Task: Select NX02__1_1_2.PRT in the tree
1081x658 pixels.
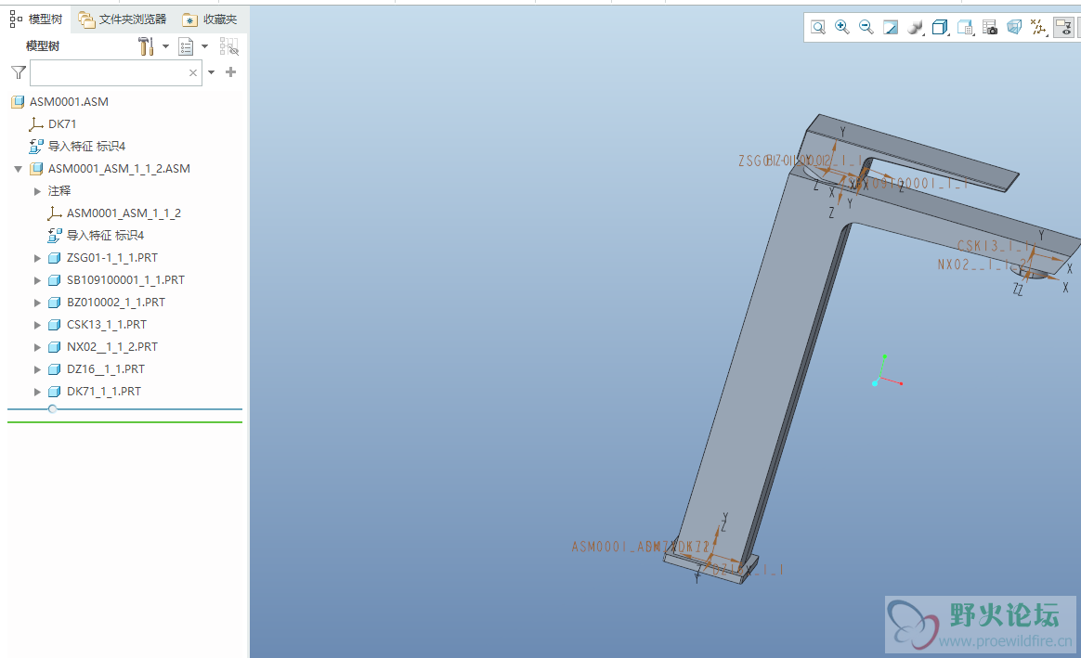Action: click(x=112, y=347)
